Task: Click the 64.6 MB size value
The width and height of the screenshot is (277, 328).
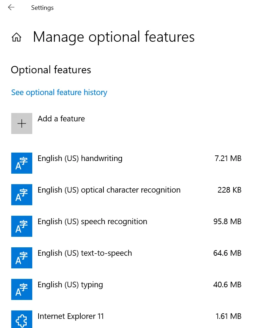Action: [x=228, y=253]
